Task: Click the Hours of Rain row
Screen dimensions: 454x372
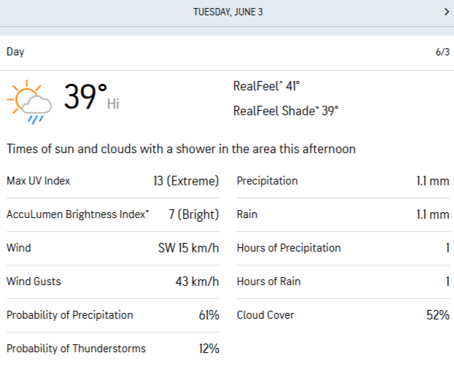Action: point(343,282)
